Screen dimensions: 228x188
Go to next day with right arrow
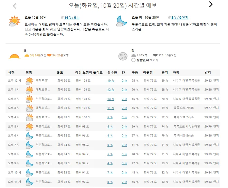(x=211, y=4)
